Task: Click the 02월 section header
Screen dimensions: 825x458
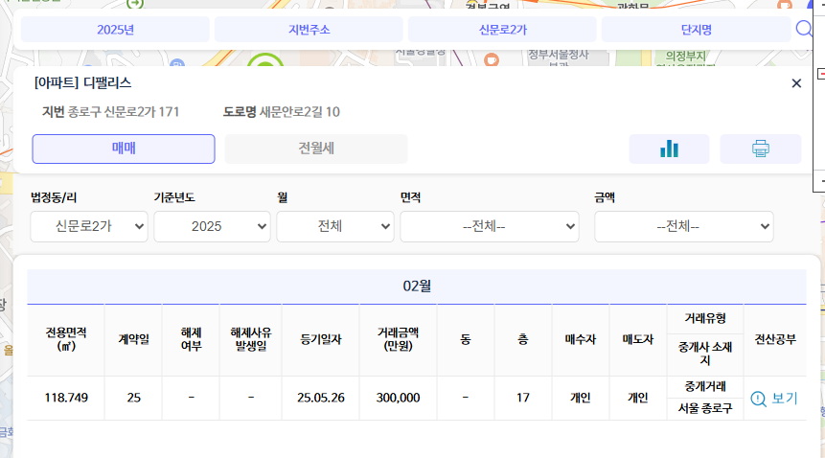Action: click(417, 286)
